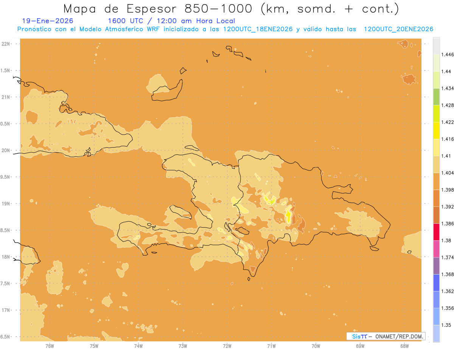
Task: Click the green colorbar band between 1.428 and 1.434
Action: (436, 97)
